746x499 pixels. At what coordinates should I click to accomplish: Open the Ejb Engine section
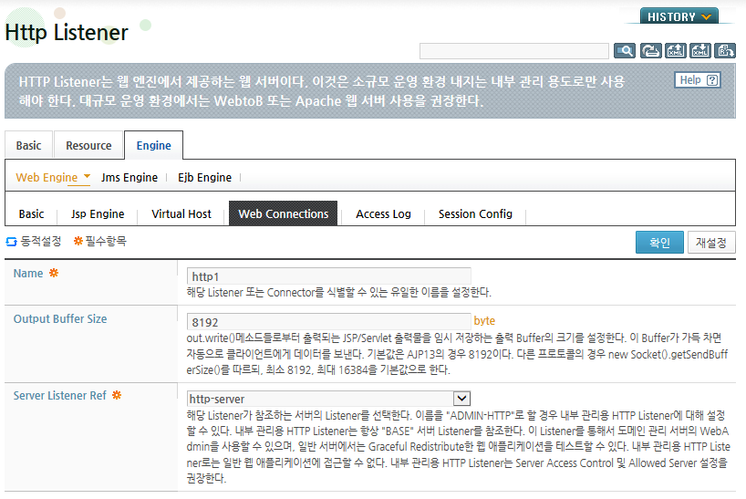[x=204, y=178]
